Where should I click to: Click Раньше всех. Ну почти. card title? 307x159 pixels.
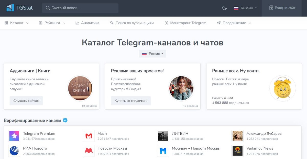(x=236, y=71)
